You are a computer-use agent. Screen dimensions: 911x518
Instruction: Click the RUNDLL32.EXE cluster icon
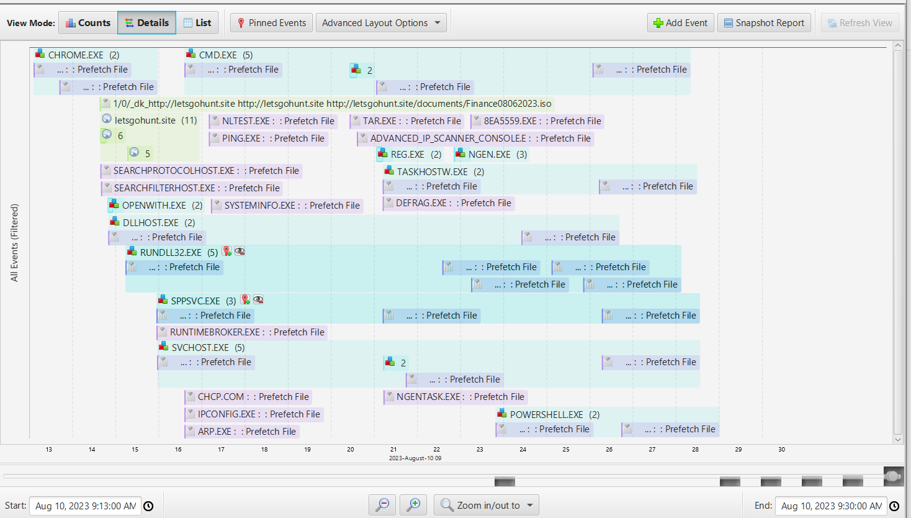coord(132,252)
